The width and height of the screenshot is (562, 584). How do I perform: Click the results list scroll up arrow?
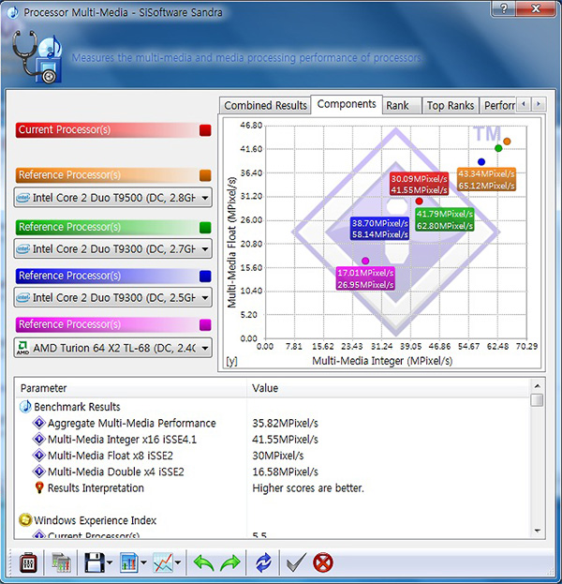537,385
